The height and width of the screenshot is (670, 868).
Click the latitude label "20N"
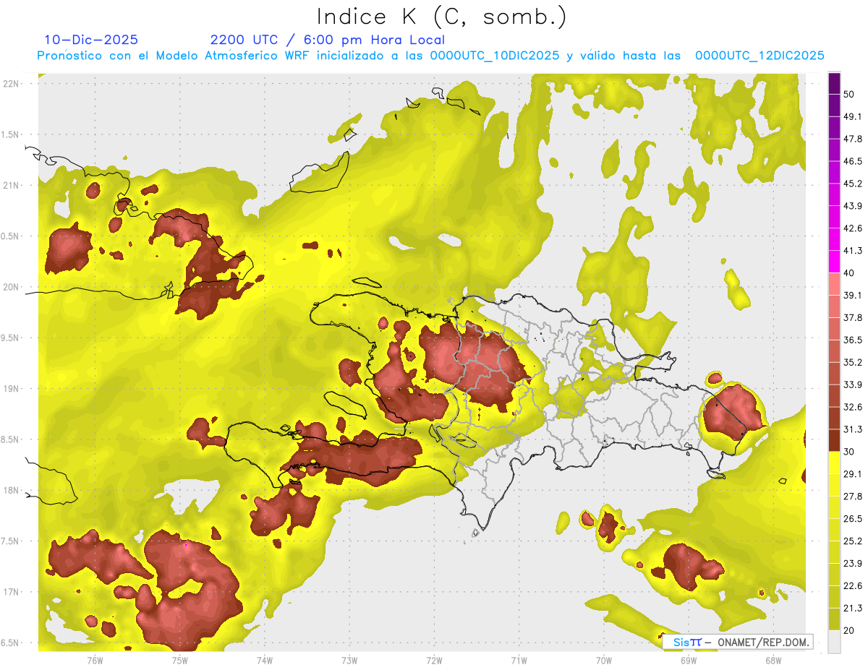point(12,287)
